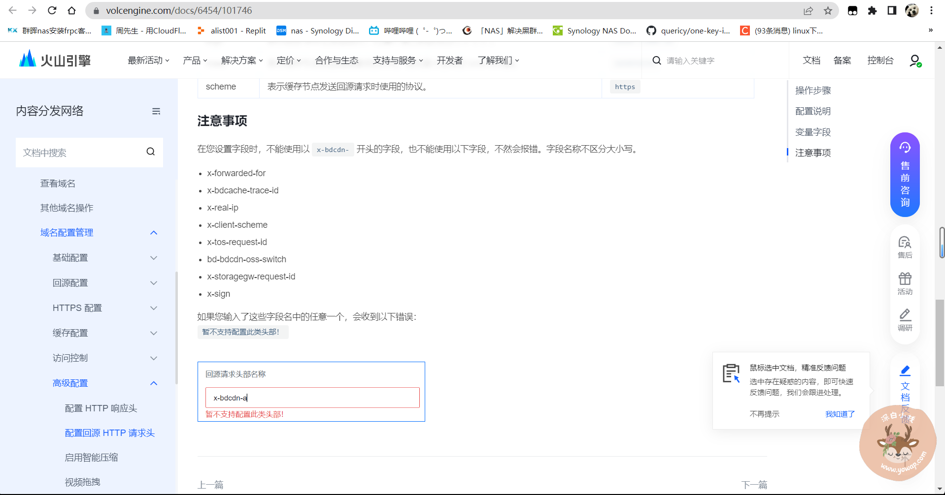945x495 pixels.
Task: Open 售前咨询 headset button
Action: [905, 174]
